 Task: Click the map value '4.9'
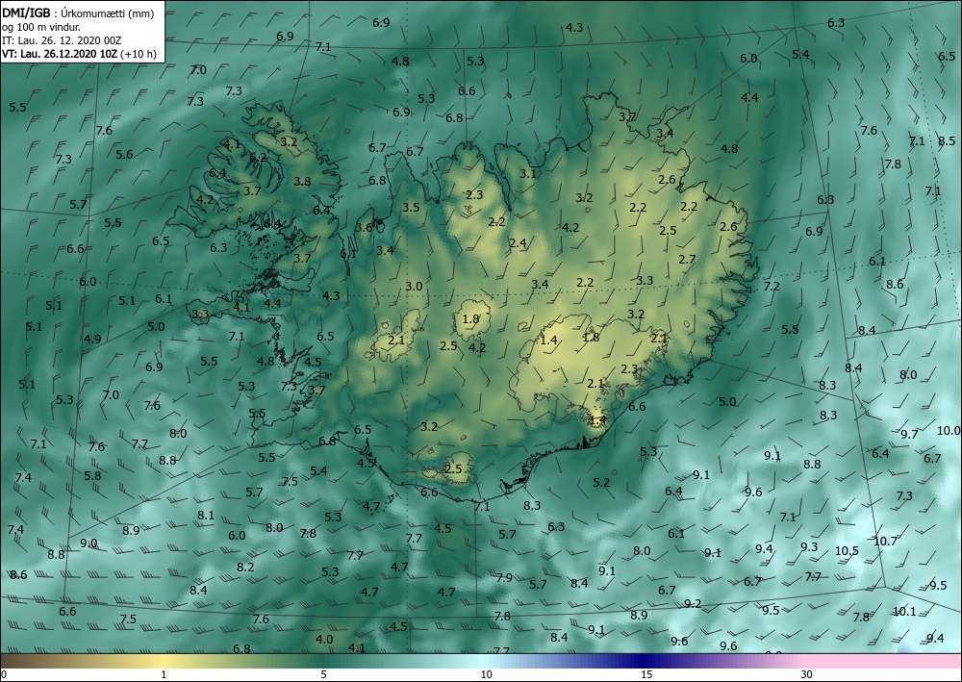[x=92, y=339]
